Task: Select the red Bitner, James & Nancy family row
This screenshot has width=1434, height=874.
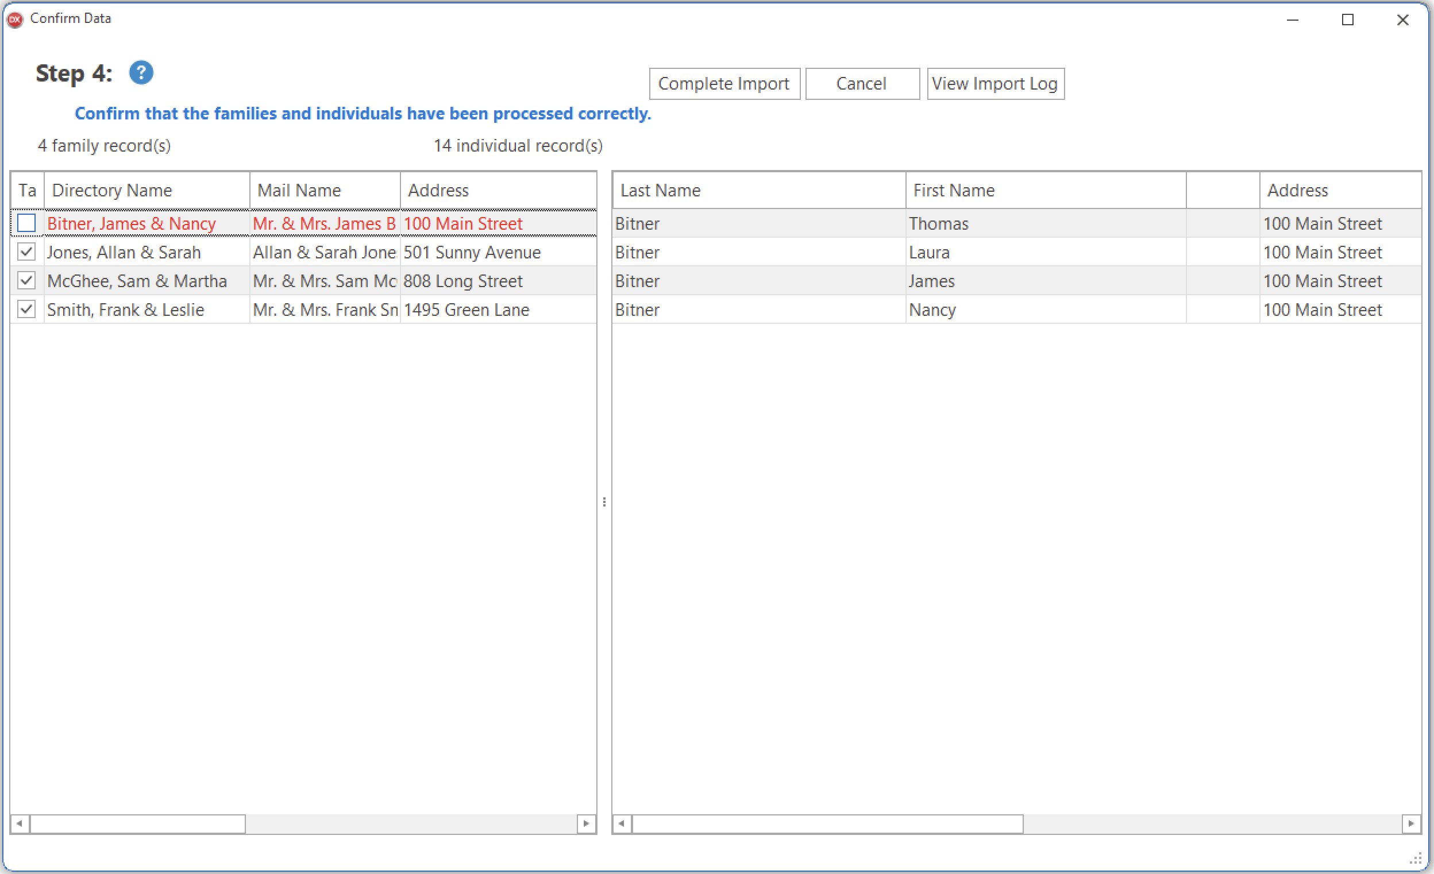Action: tap(131, 223)
